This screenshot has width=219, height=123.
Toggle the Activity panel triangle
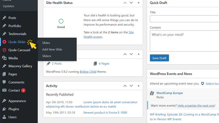point(139,86)
